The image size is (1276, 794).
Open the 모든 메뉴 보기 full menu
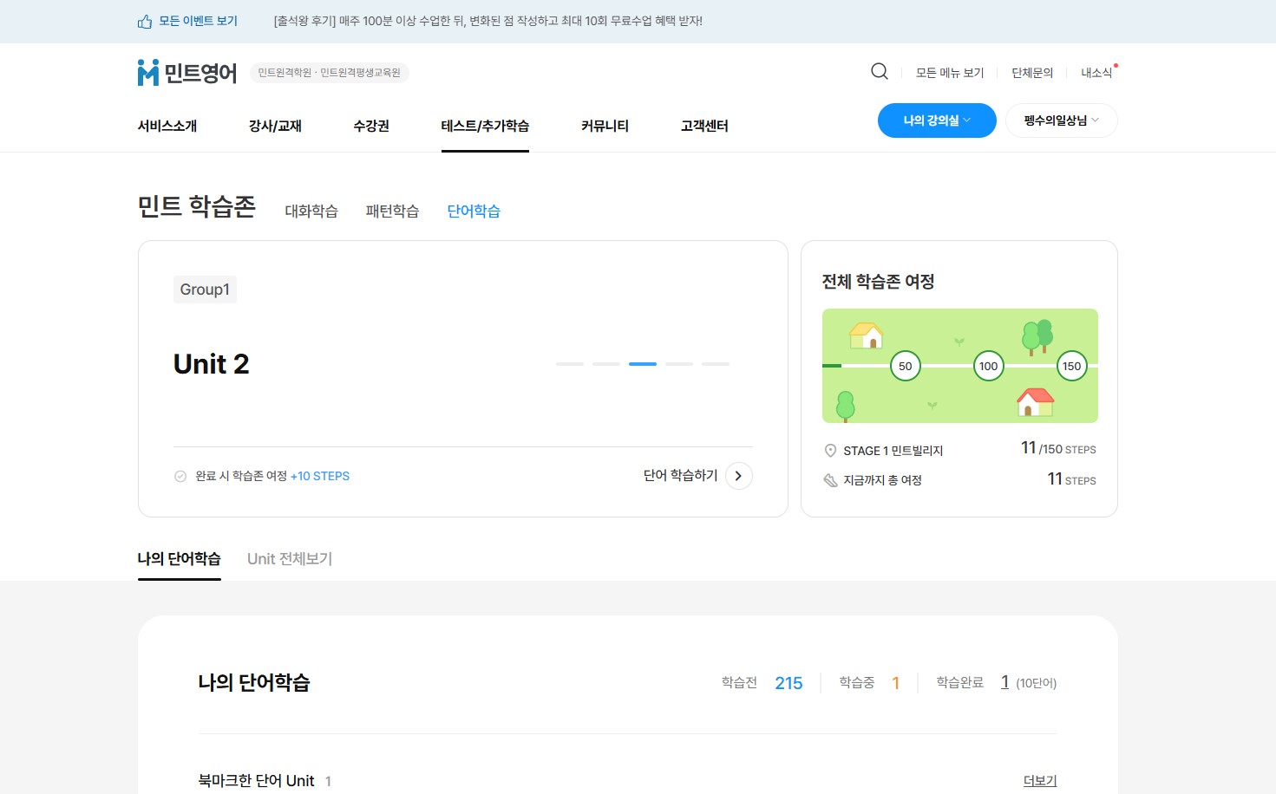click(x=950, y=73)
